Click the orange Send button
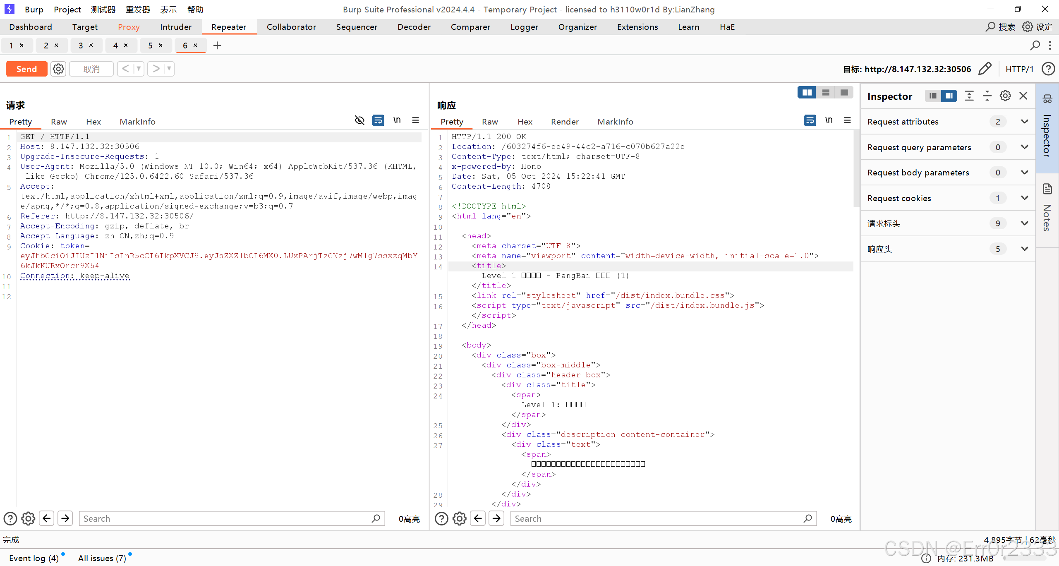 (x=26, y=69)
